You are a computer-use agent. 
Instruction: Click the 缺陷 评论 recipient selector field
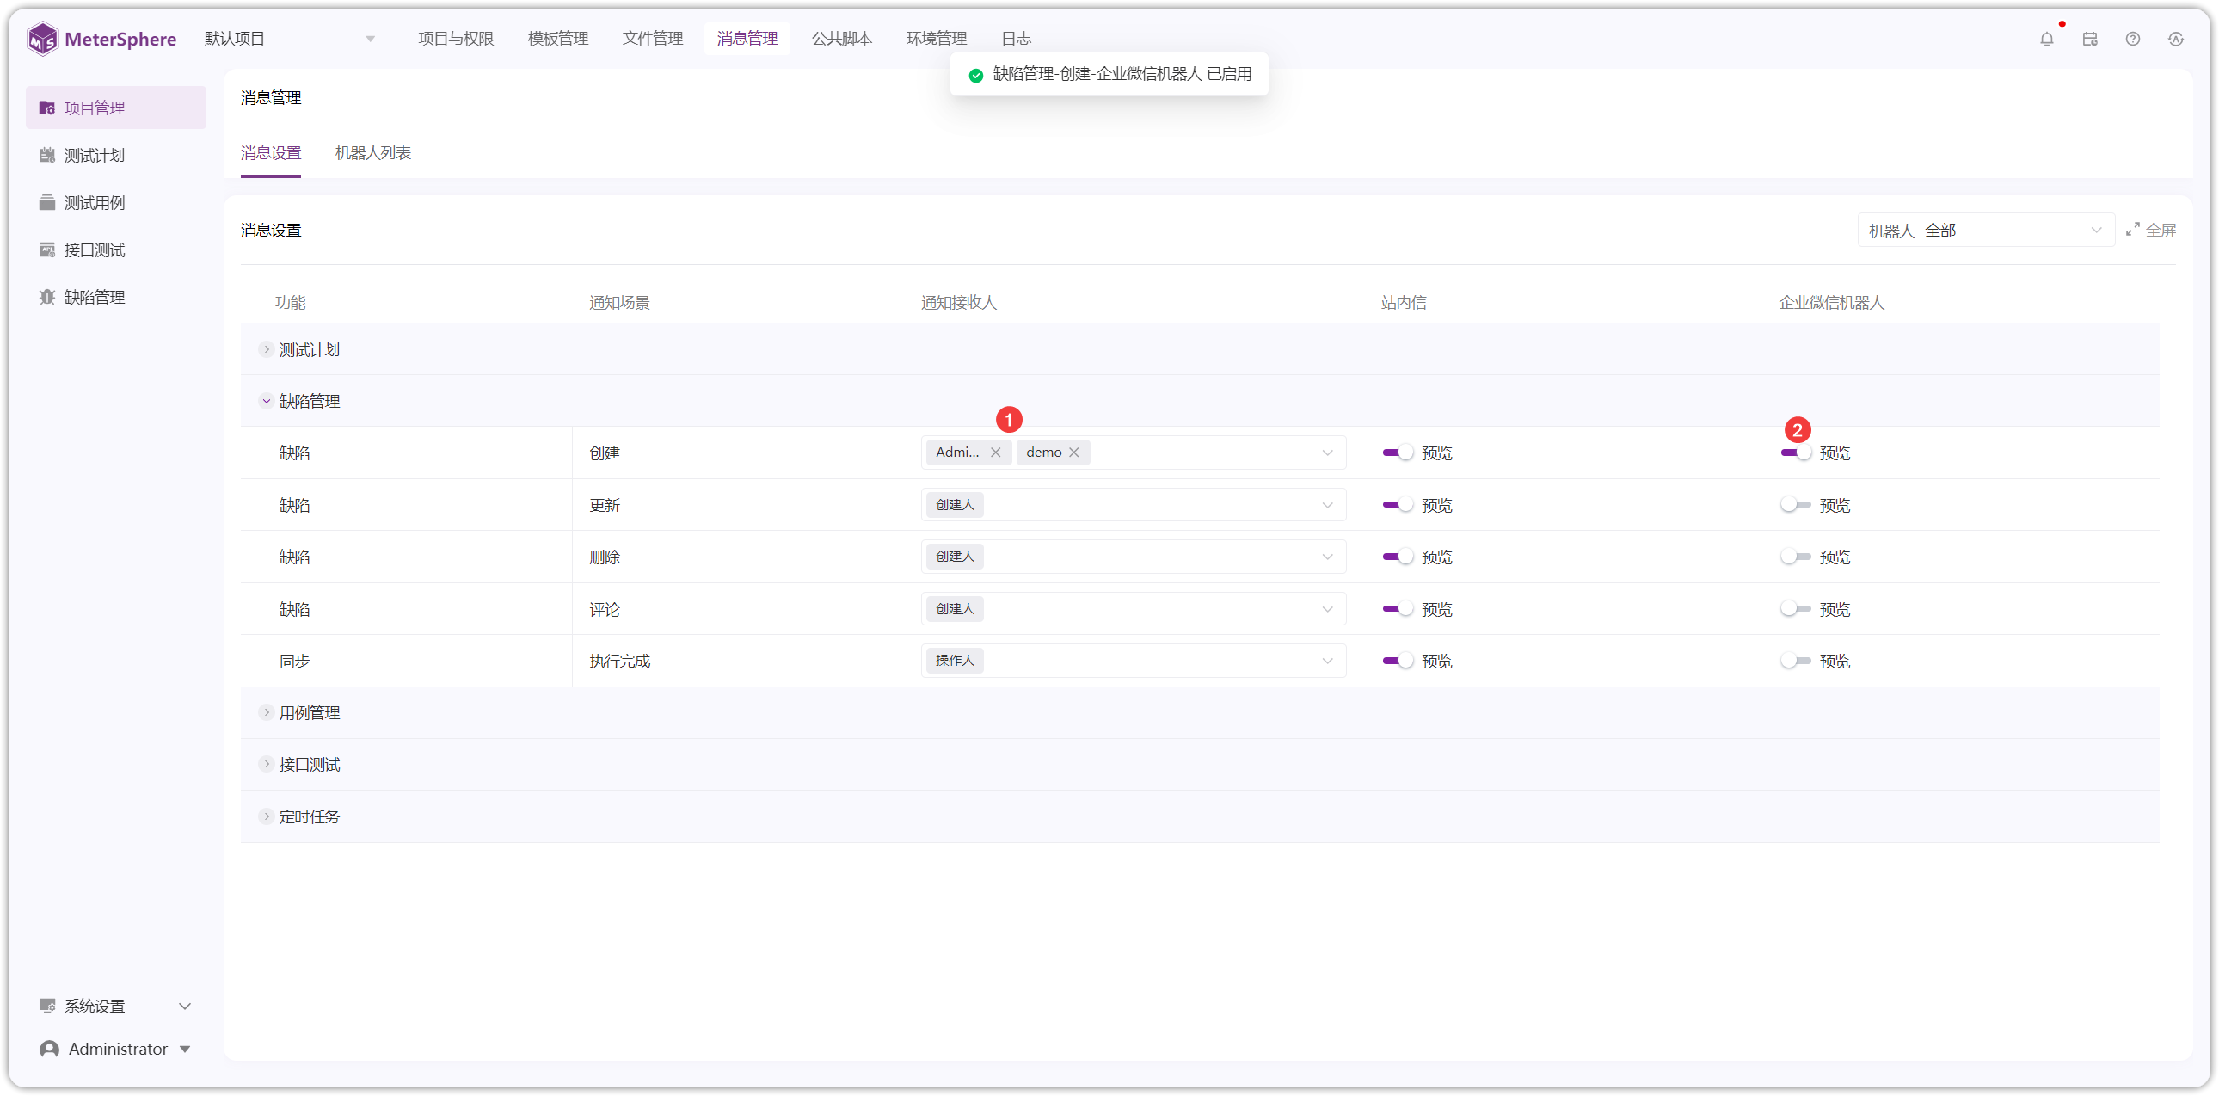[1133, 609]
